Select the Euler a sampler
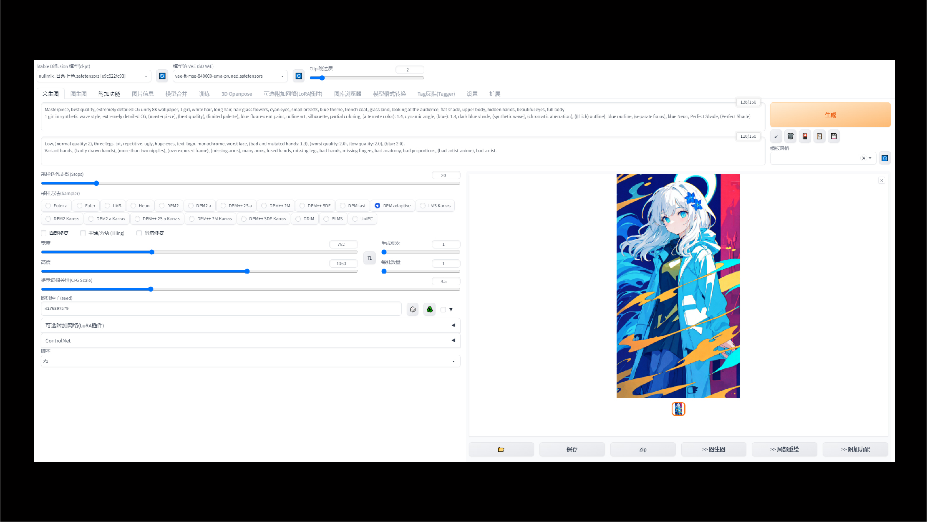 click(48, 206)
